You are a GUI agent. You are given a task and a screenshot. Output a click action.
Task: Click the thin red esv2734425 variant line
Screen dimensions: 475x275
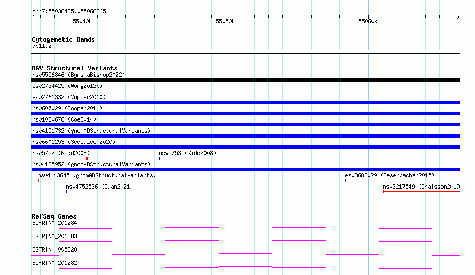pos(246,91)
